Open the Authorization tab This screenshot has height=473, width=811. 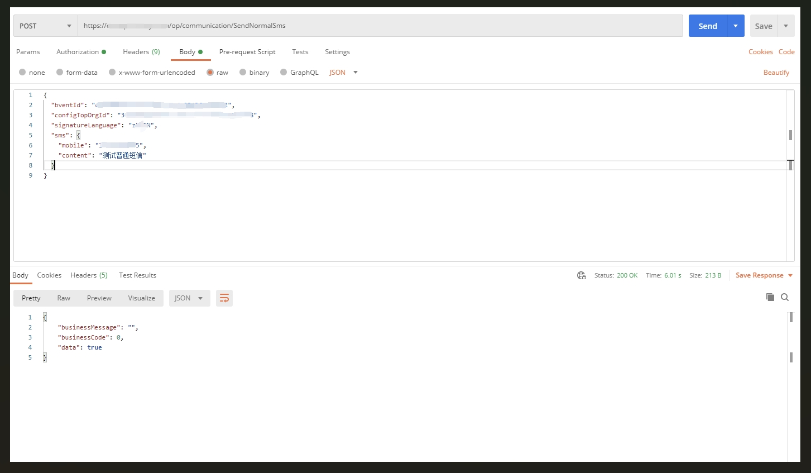pyautogui.click(x=78, y=52)
